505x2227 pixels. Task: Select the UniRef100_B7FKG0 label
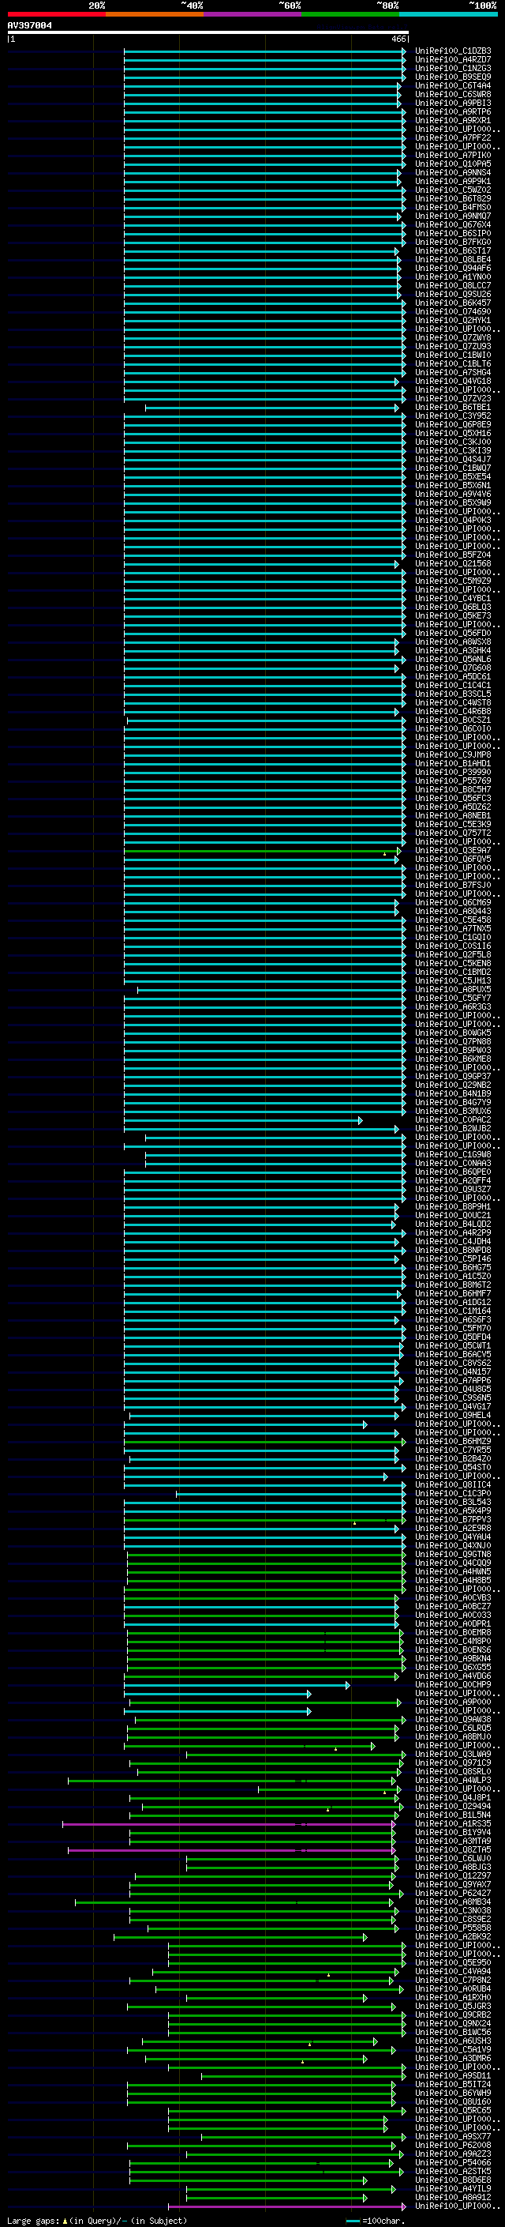[453, 242]
